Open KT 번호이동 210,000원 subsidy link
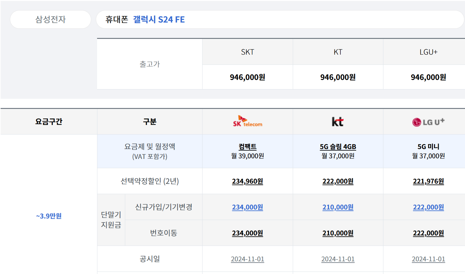465x274 pixels. click(x=338, y=233)
